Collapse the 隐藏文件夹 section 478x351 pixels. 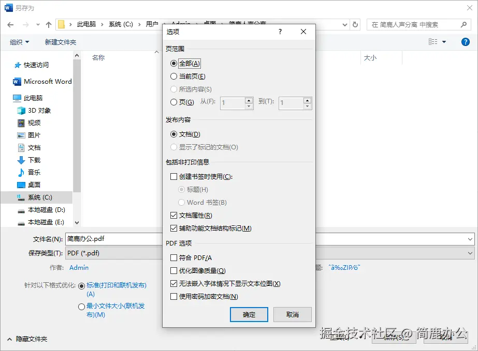[x=31, y=340]
